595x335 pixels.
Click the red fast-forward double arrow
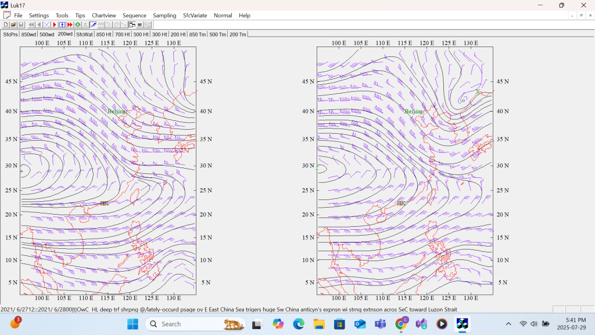pyautogui.click(x=70, y=25)
